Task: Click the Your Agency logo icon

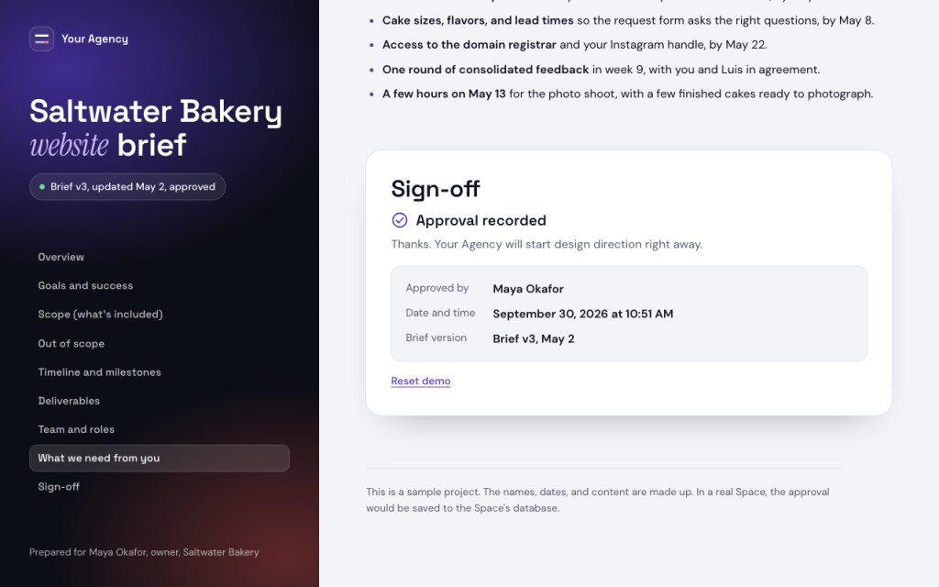Action: pos(41,39)
